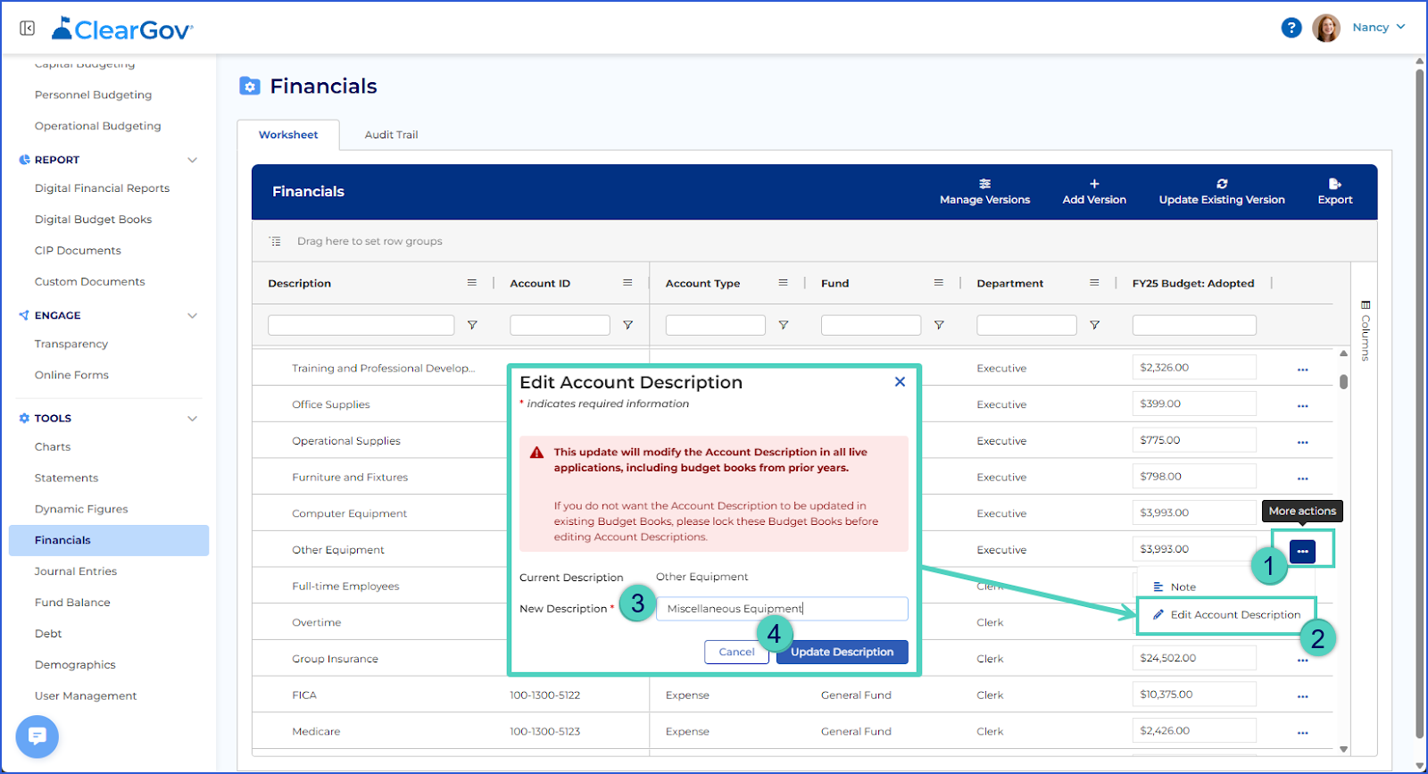Collapse the sidebar with the panel icon
The image size is (1428, 774).
[x=28, y=29]
